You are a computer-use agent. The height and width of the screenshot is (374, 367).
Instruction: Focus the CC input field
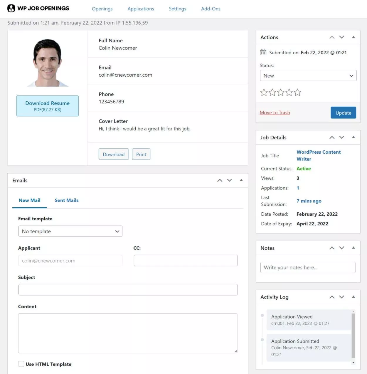pos(186,261)
